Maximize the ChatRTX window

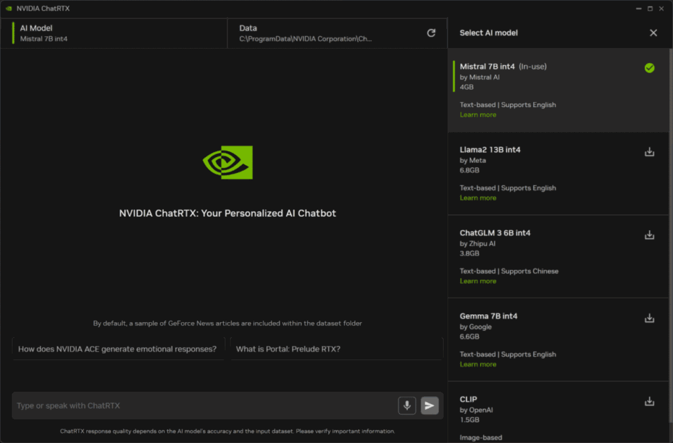pos(650,9)
